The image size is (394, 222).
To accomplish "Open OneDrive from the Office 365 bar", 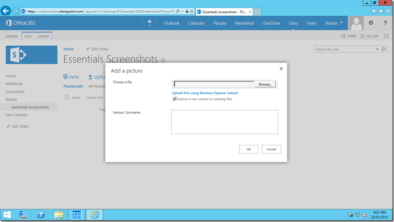I will (271, 23).
